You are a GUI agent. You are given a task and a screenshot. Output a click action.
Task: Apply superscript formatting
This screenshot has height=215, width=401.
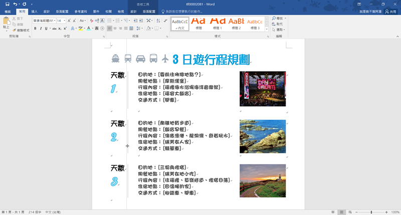pyautogui.click(x=66, y=29)
